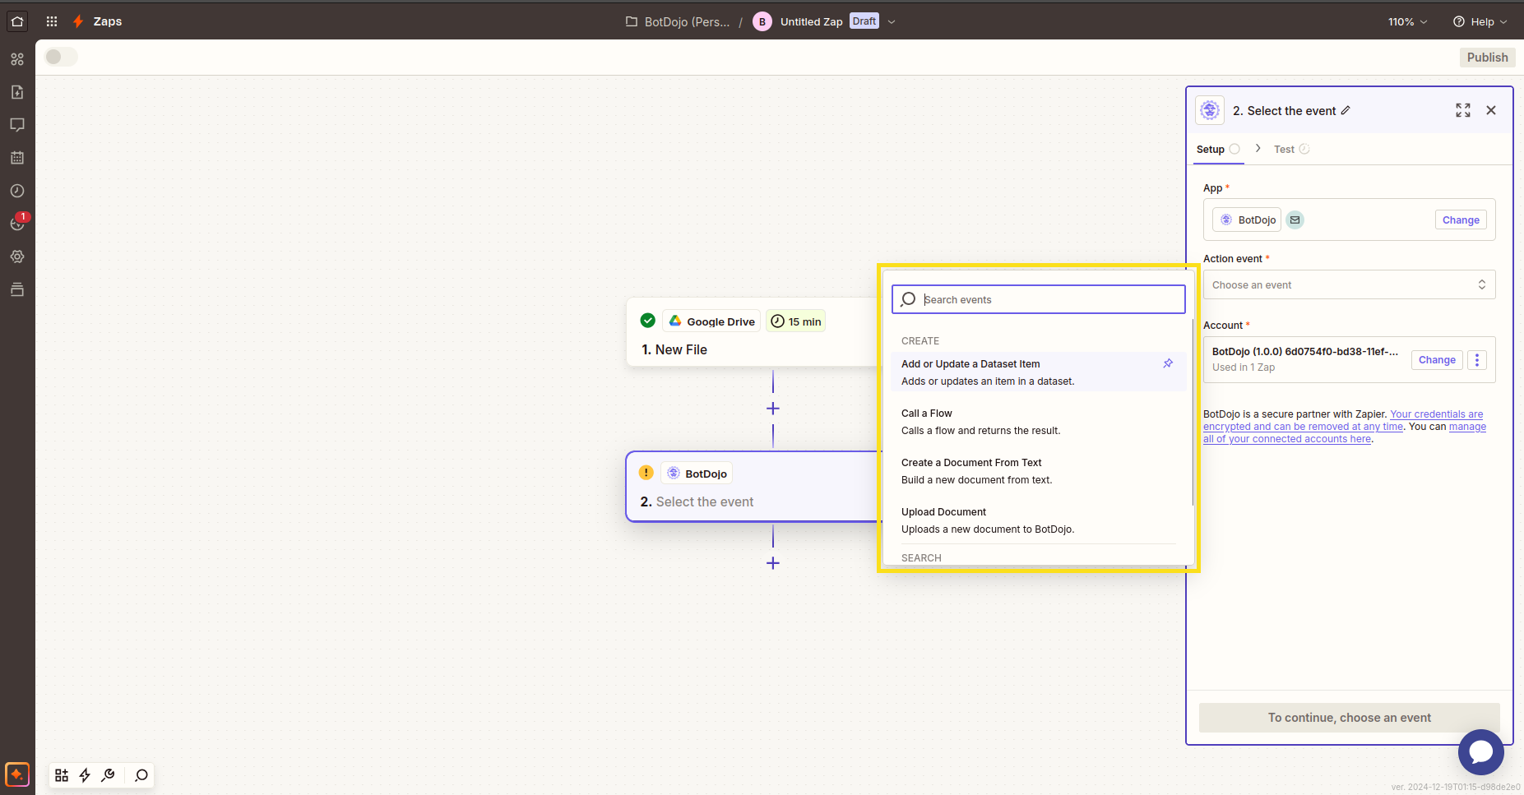Pin the Add or Update a Dataset Item event
Screen dimensions: 1524x795
(x=1168, y=363)
